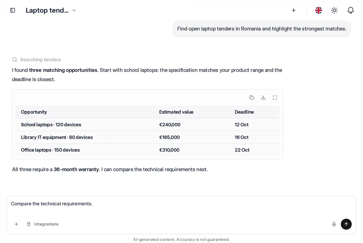Click the 'three matching opportunities' bold text
Screen dimensions: 363x243
[x=63, y=70]
